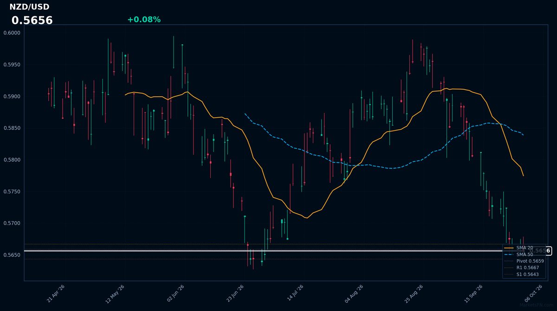
Task: Select the SMA 50 legend entry
Action: pyautogui.click(x=525, y=254)
